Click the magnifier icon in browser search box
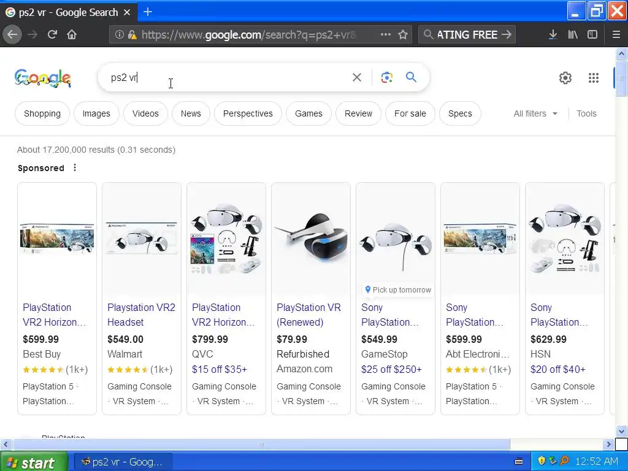Screen dimensions: 628x471 coord(428,35)
